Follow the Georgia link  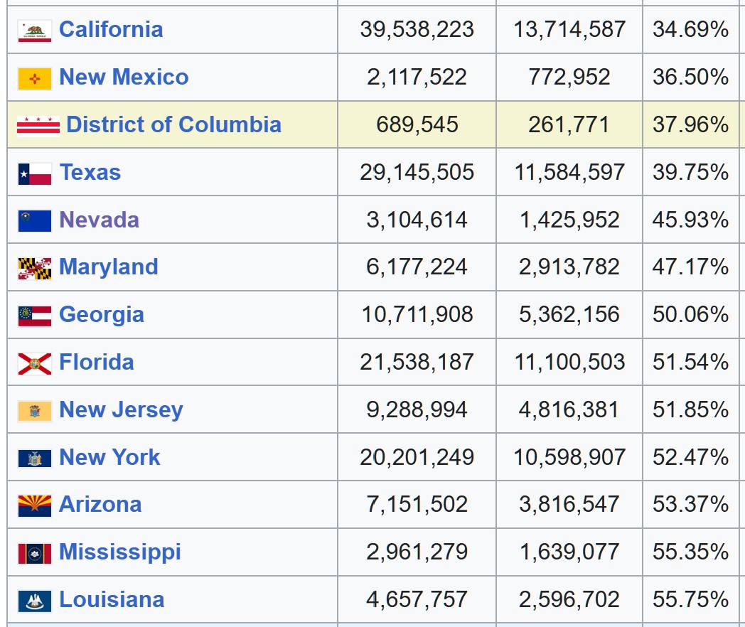pyautogui.click(x=102, y=314)
